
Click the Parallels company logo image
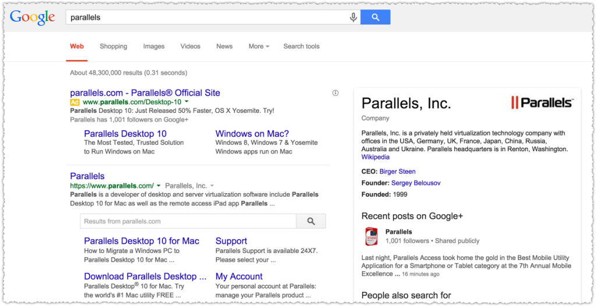[542, 102]
